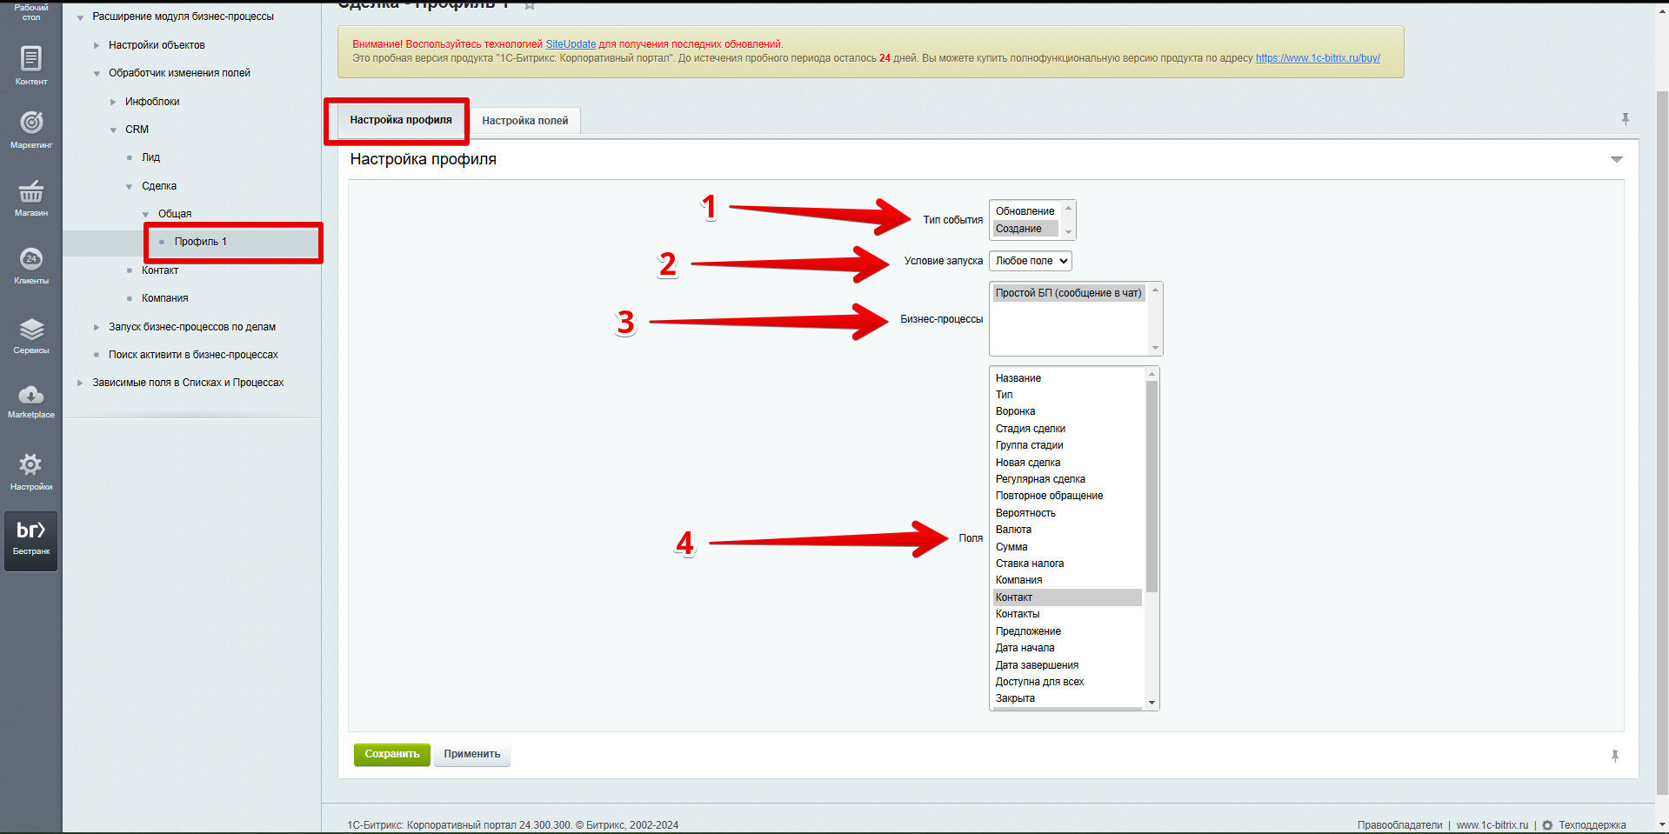
Task: Open the Условие запуска dropdown
Action: tap(1031, 261)
